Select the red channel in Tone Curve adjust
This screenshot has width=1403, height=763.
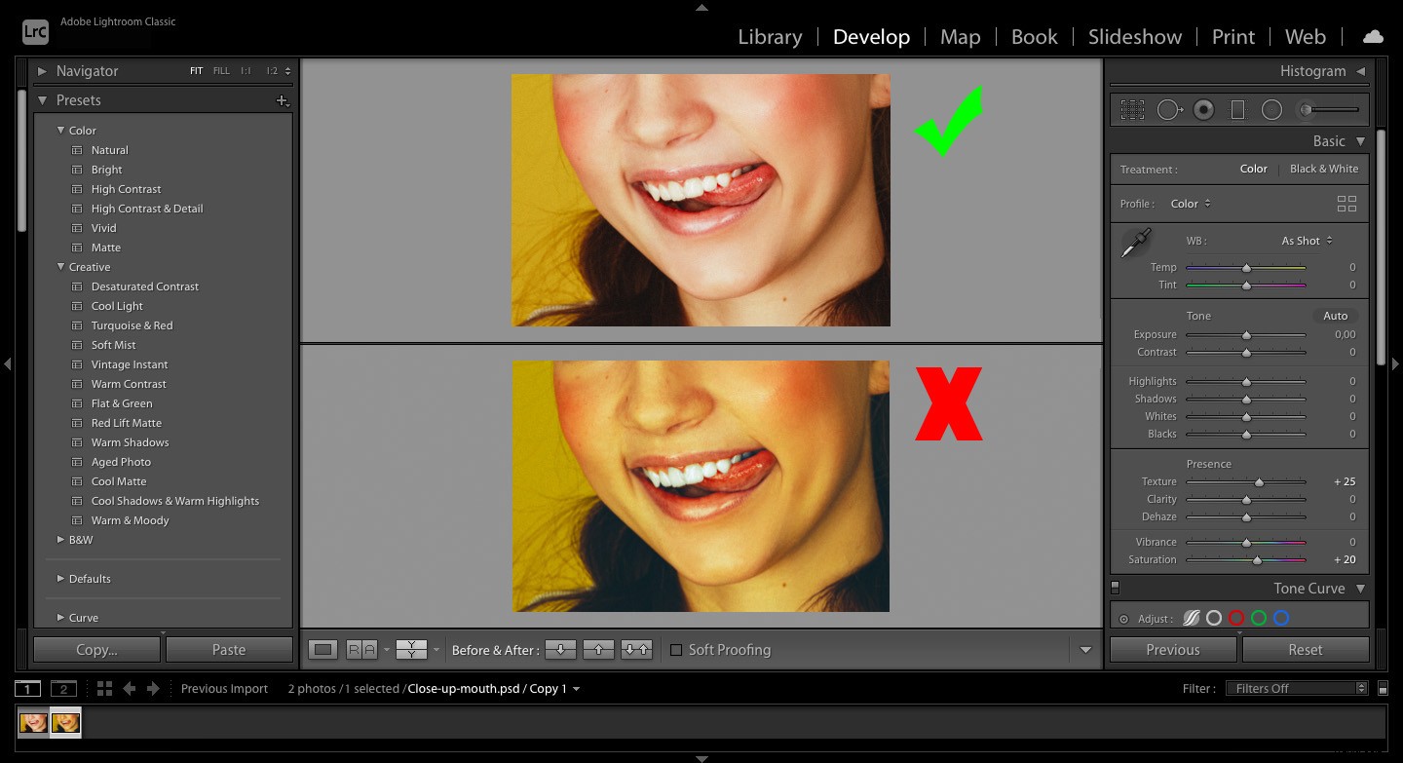[1237, 618]
